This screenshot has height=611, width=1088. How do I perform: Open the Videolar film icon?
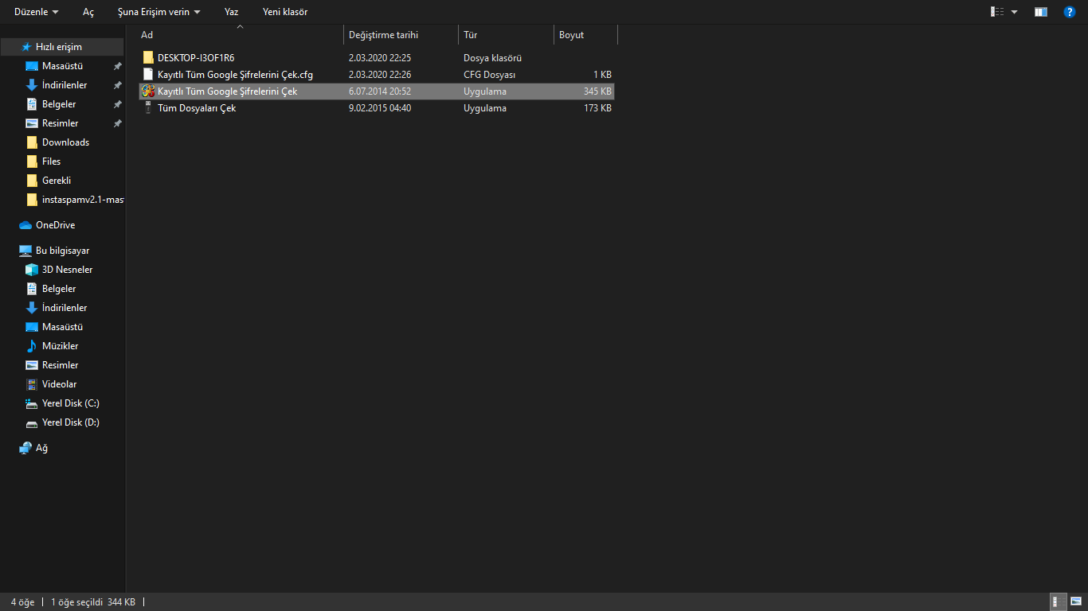pos(32,384)
